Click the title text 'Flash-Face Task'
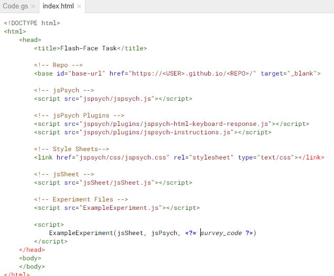The image size is (334, 276). click(89, 48)
